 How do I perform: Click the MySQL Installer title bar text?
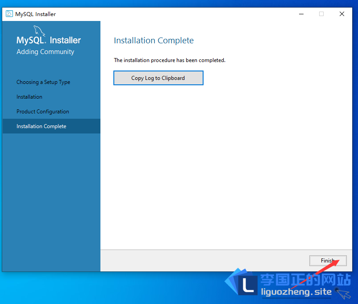pos(35,14)
